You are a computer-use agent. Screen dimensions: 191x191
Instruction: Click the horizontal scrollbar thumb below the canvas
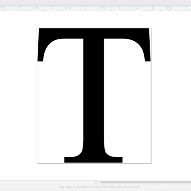pyautogui.click(x=146, y=182)
